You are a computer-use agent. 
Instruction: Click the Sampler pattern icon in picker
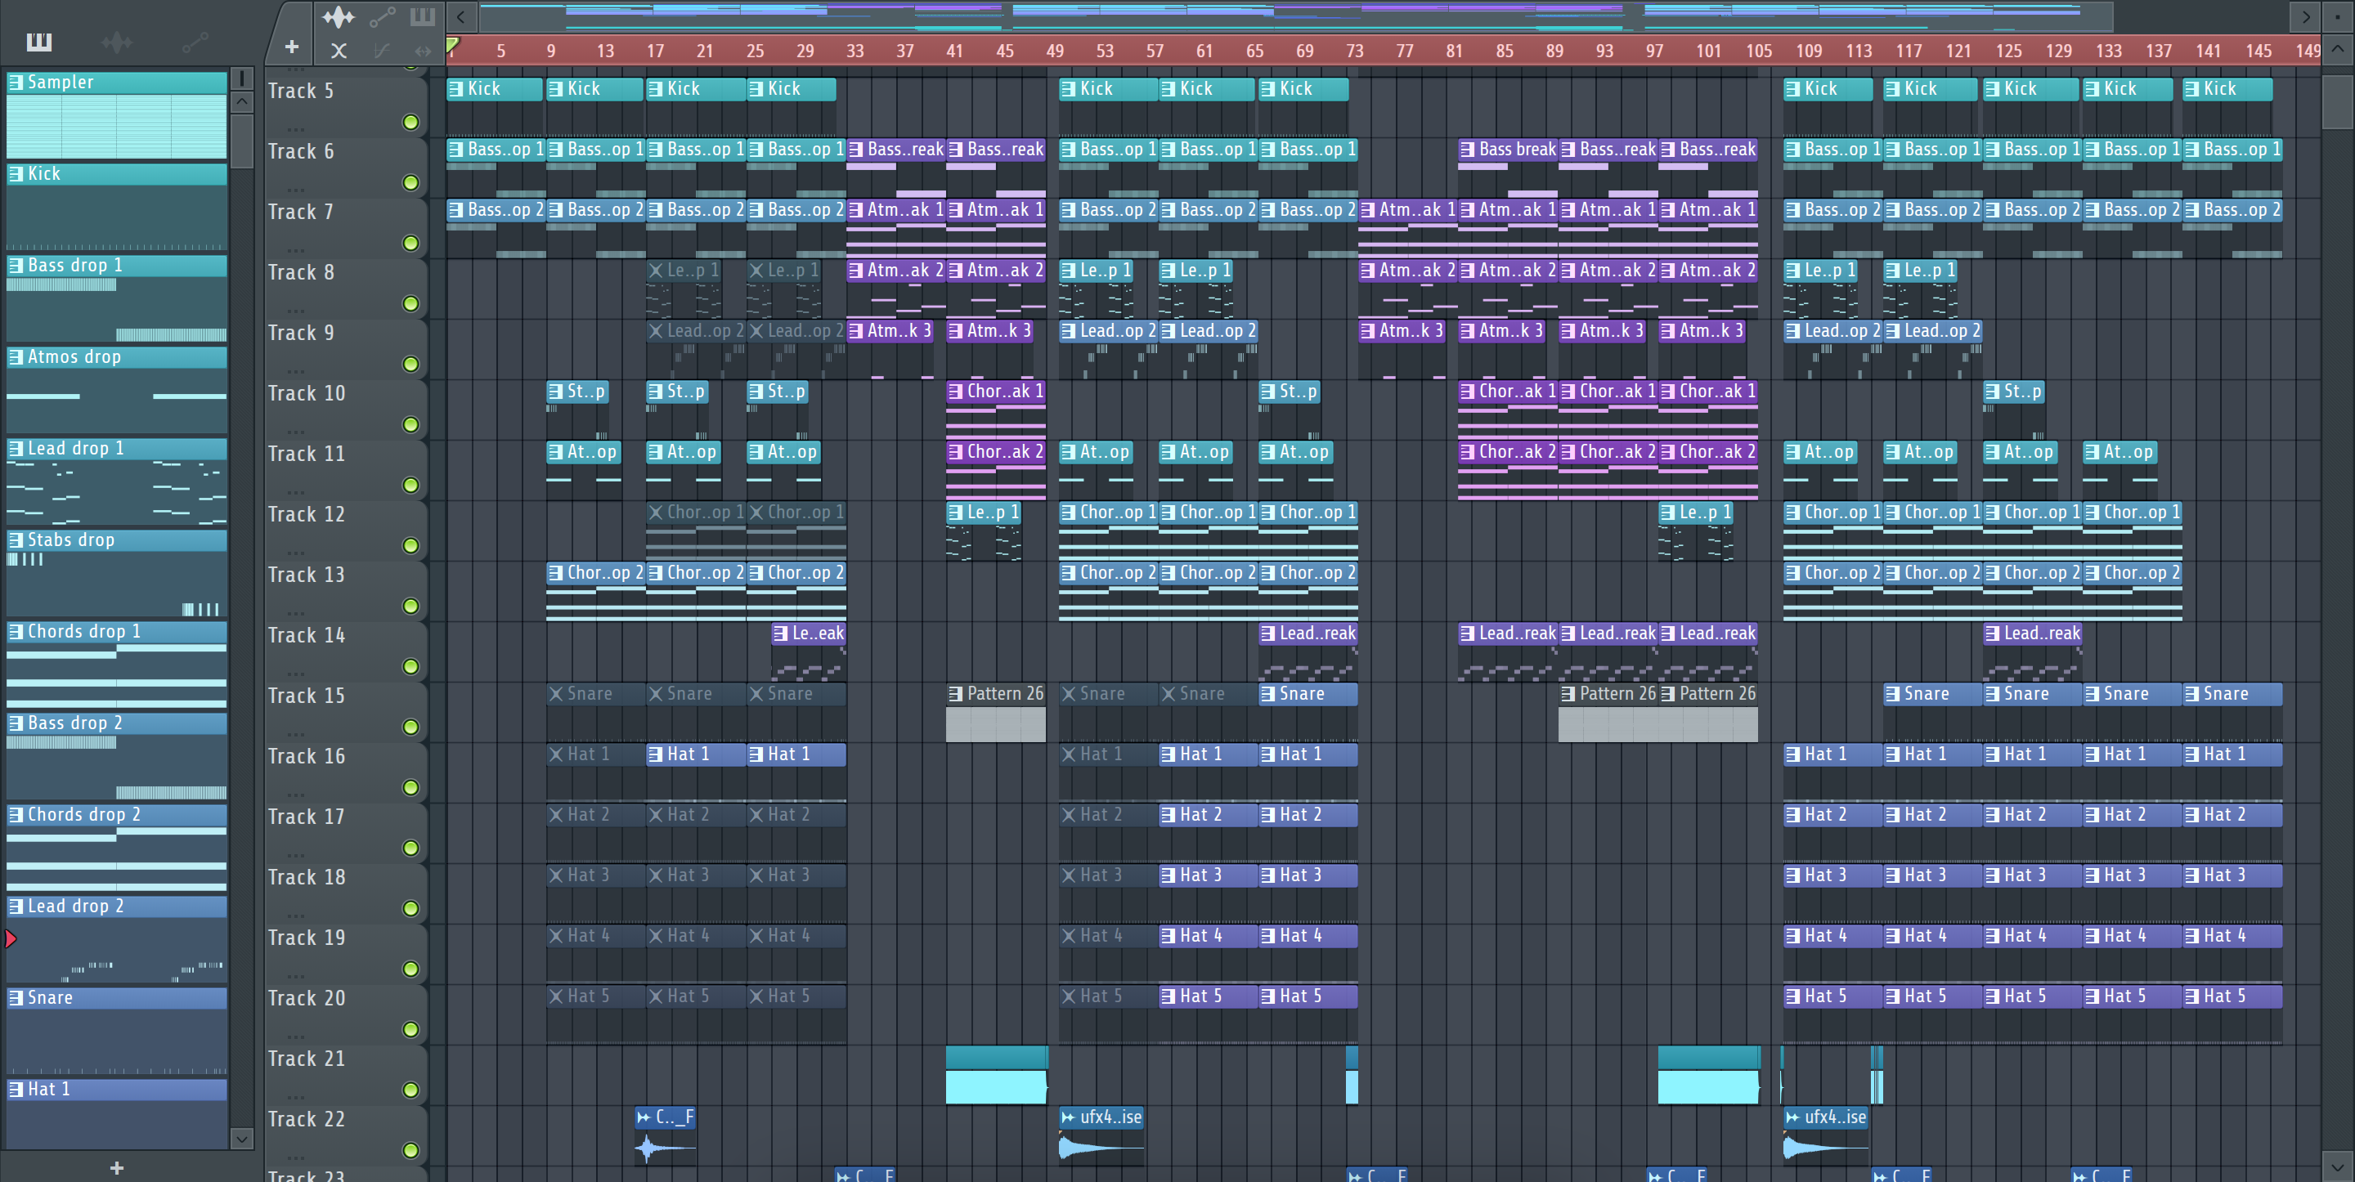(x=16, y=83)
